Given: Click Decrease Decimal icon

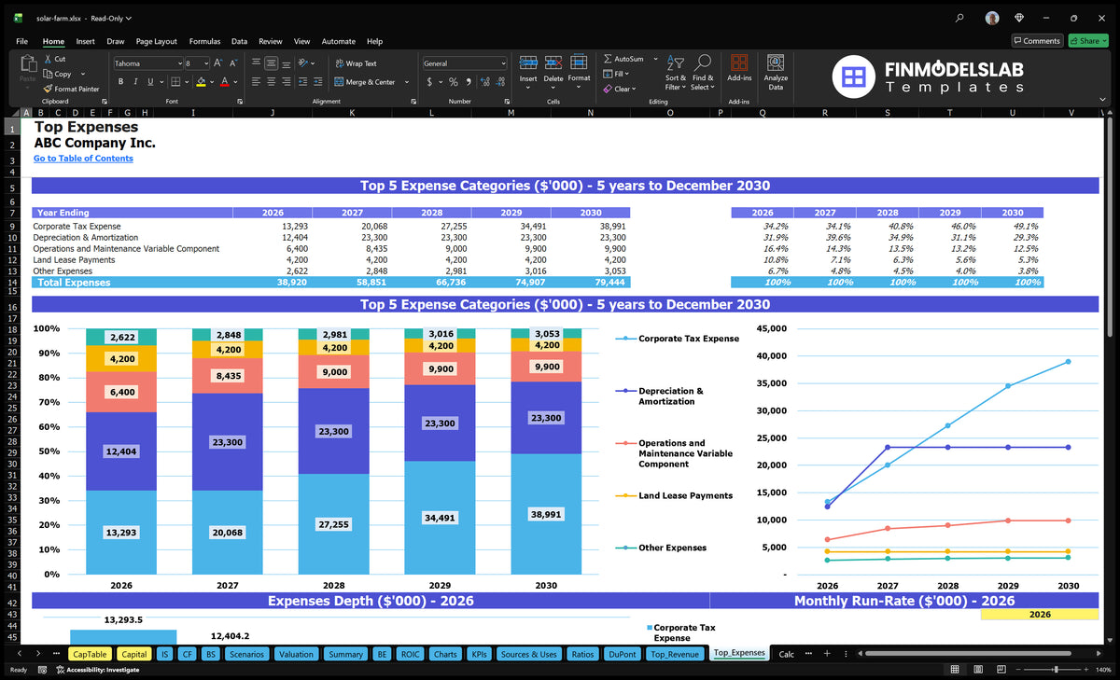Looking at the screenshot, I should coord(499,82).
